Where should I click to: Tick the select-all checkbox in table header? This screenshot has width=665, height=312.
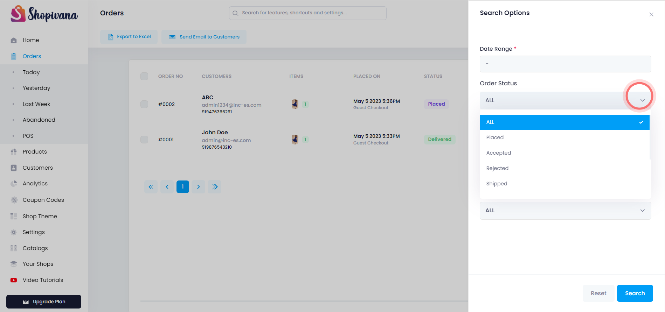point(144,76)
